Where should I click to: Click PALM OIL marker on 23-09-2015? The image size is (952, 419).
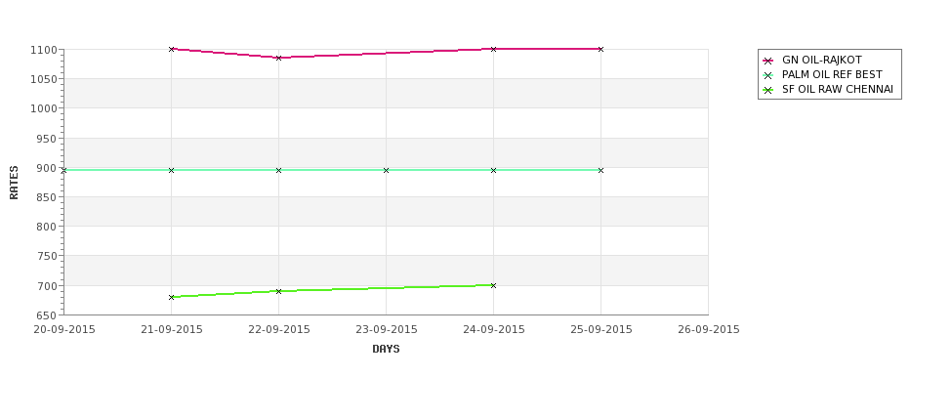[386, 171]
